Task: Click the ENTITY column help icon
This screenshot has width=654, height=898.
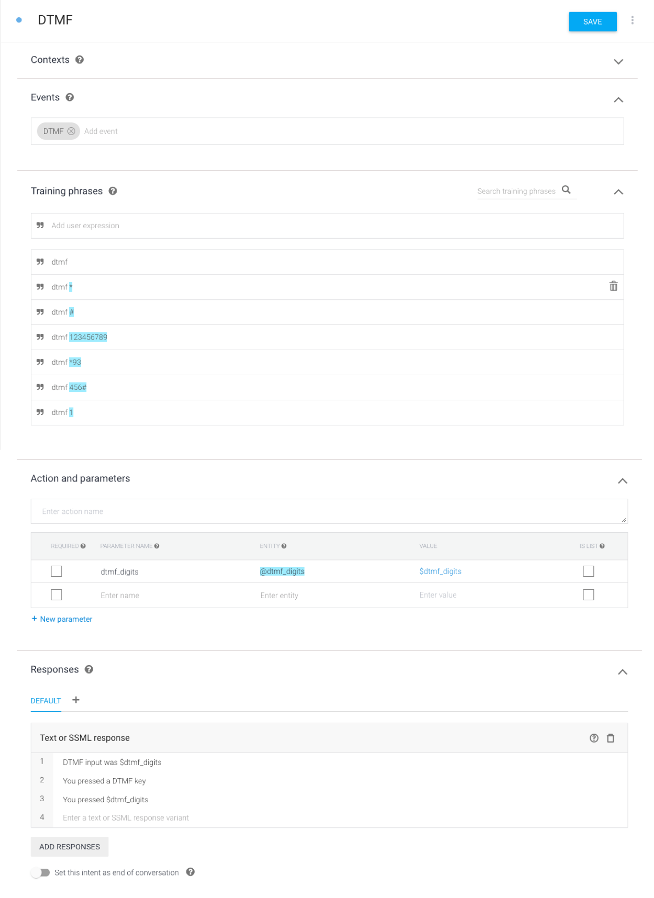Action: (x=284, y=546)
